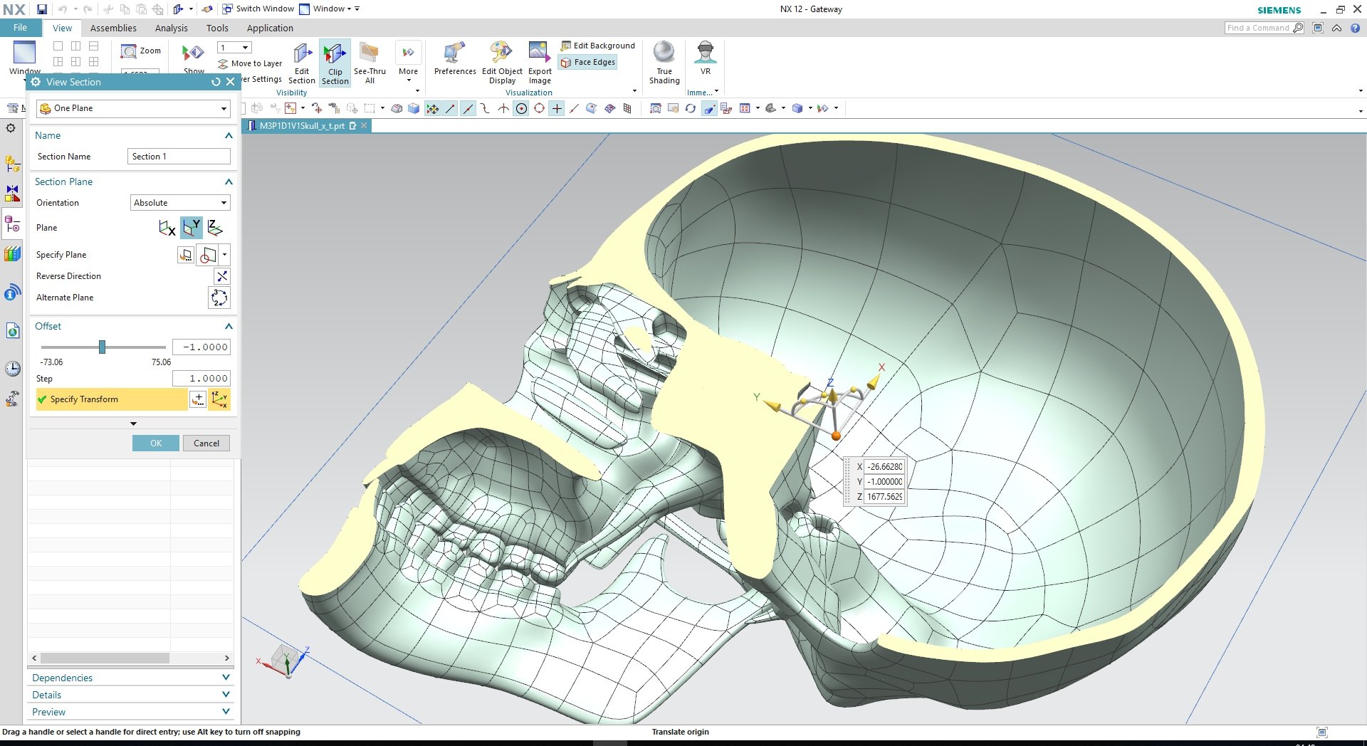
Task: Open the Orientation Absolute dropdown
Action: coord(180,203)
